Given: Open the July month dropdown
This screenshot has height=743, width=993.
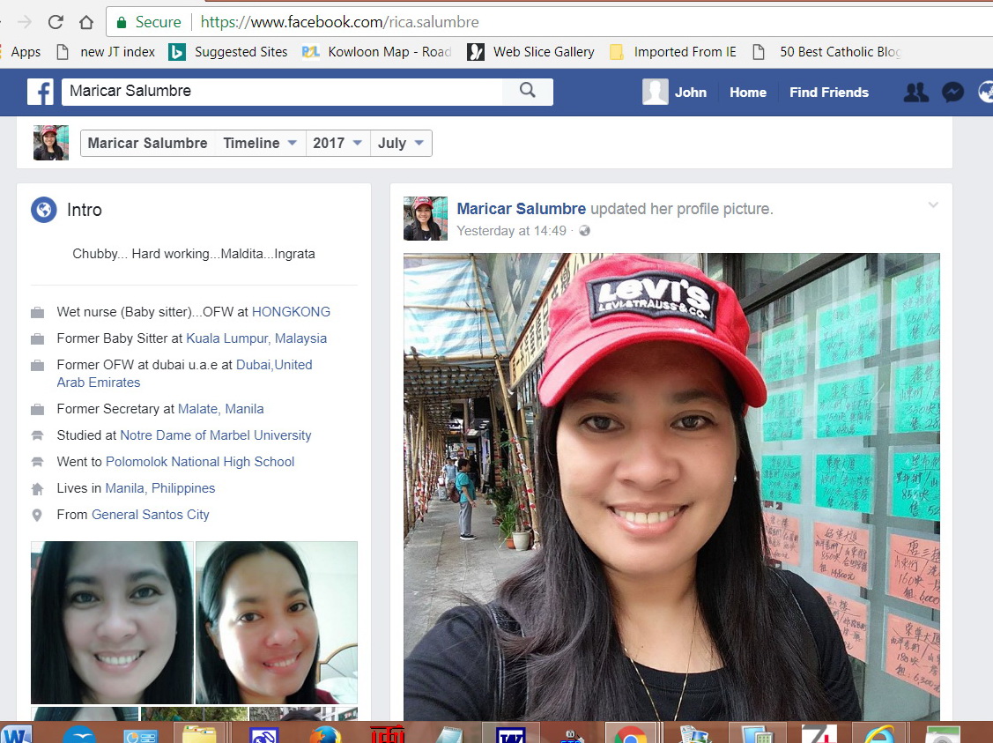Looking at the screenshot, I should click(x=401, y=143).
